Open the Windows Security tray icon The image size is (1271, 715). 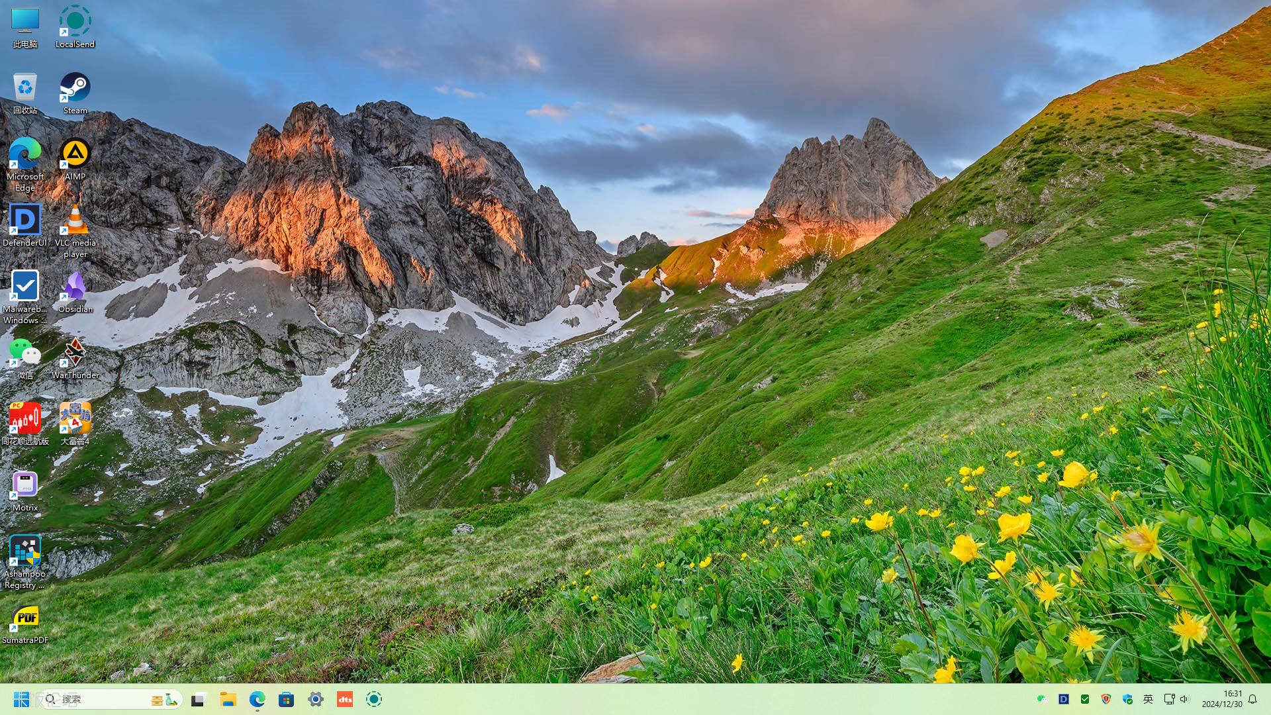pos(1127,699)
